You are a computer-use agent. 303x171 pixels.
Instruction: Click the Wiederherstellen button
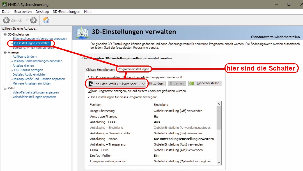click(205, 83)
